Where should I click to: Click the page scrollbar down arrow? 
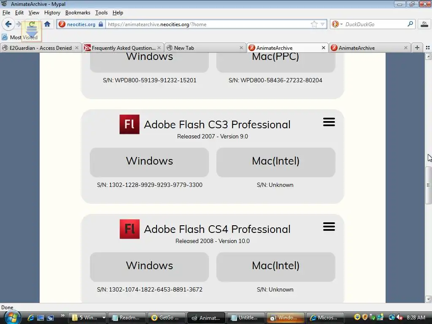click(x=428, y=299)
